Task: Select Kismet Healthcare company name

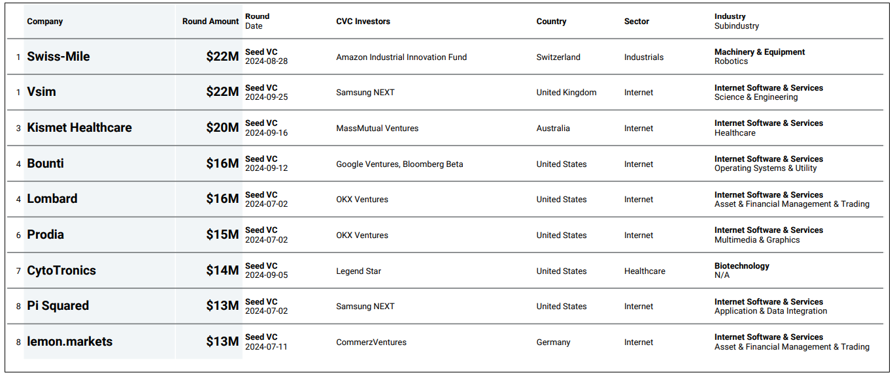Action: point(79,128)
